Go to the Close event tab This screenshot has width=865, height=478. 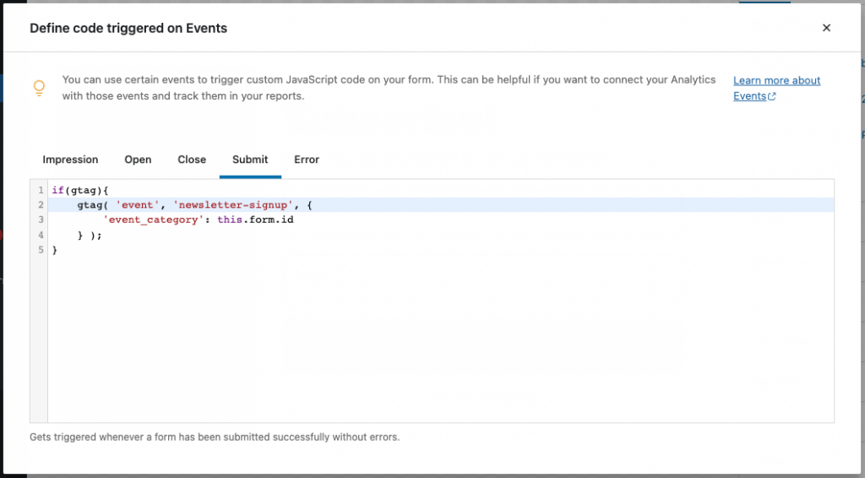[x=192, y=160]
